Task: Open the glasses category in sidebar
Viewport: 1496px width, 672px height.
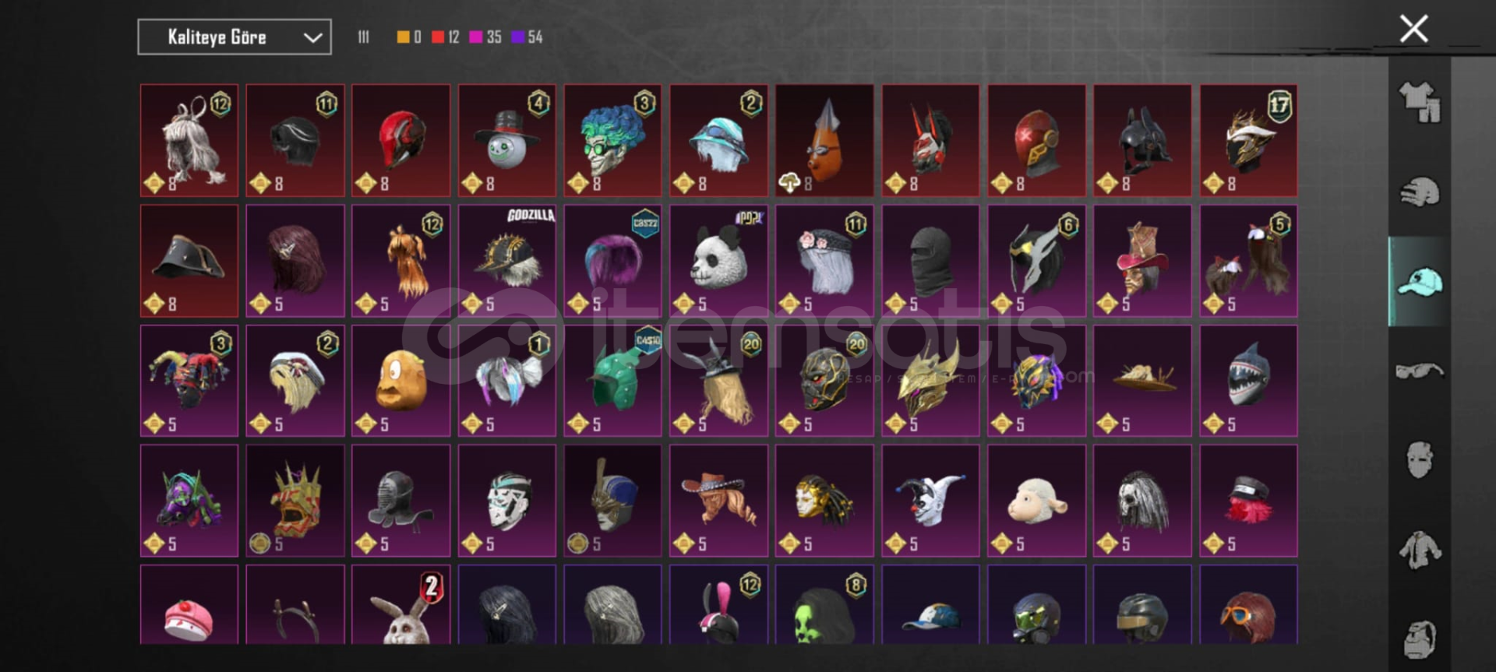Action: click(1420, 371)
